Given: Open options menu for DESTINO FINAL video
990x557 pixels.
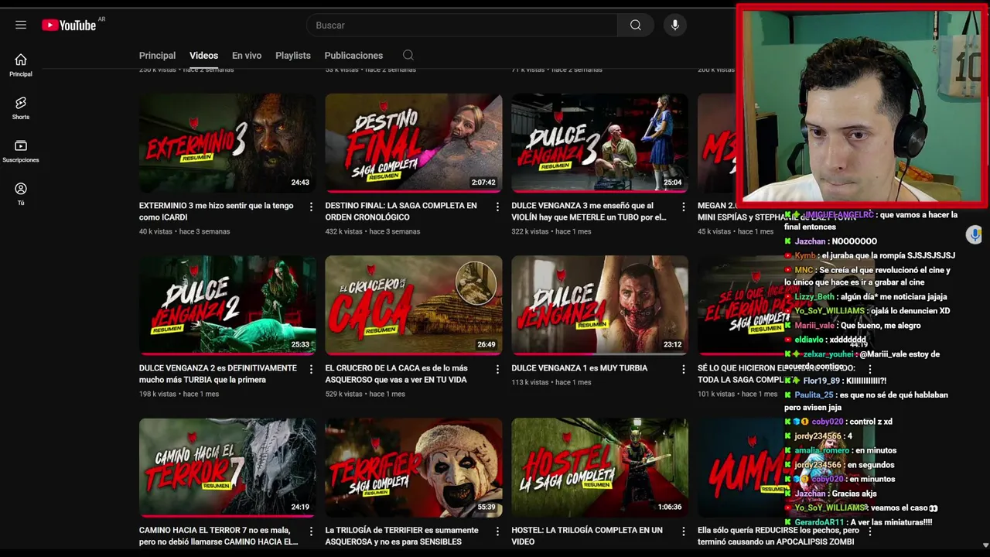Looking at the screenshot, I should pos(497,207).
